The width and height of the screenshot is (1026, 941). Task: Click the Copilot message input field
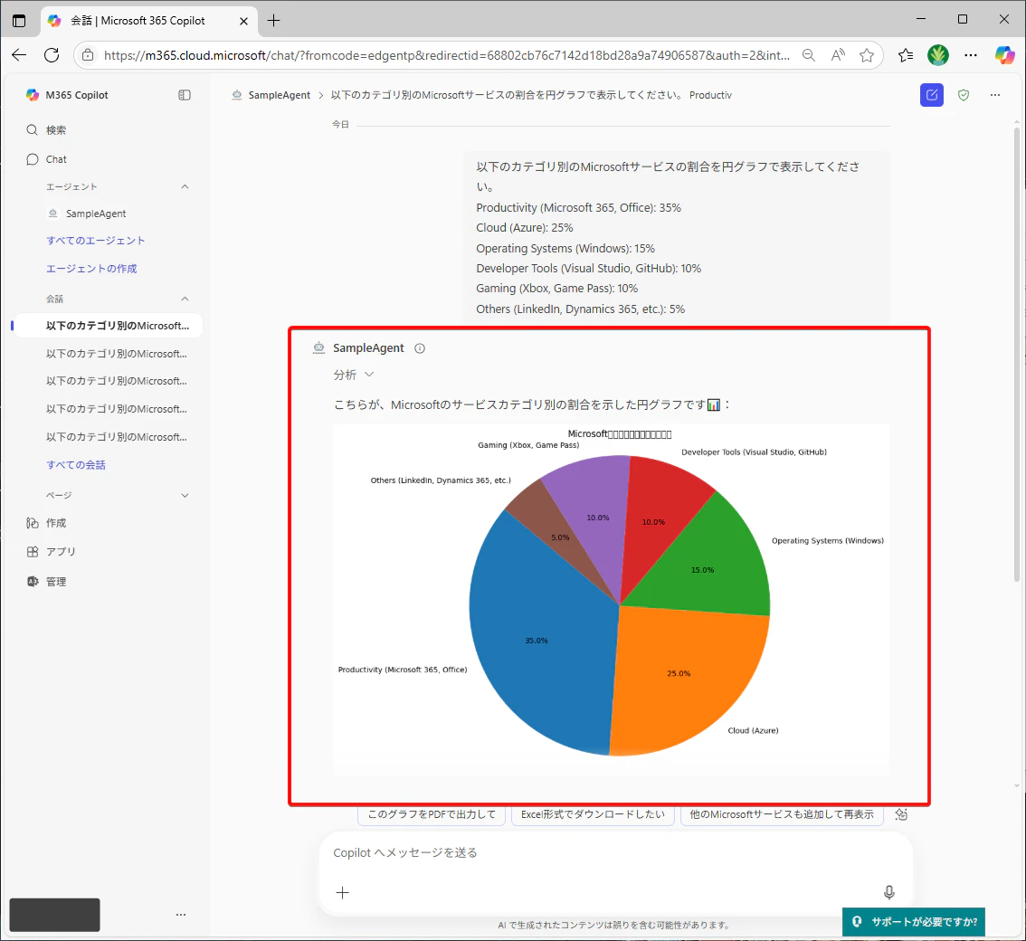pyautogui.click(x=615, y=852)
